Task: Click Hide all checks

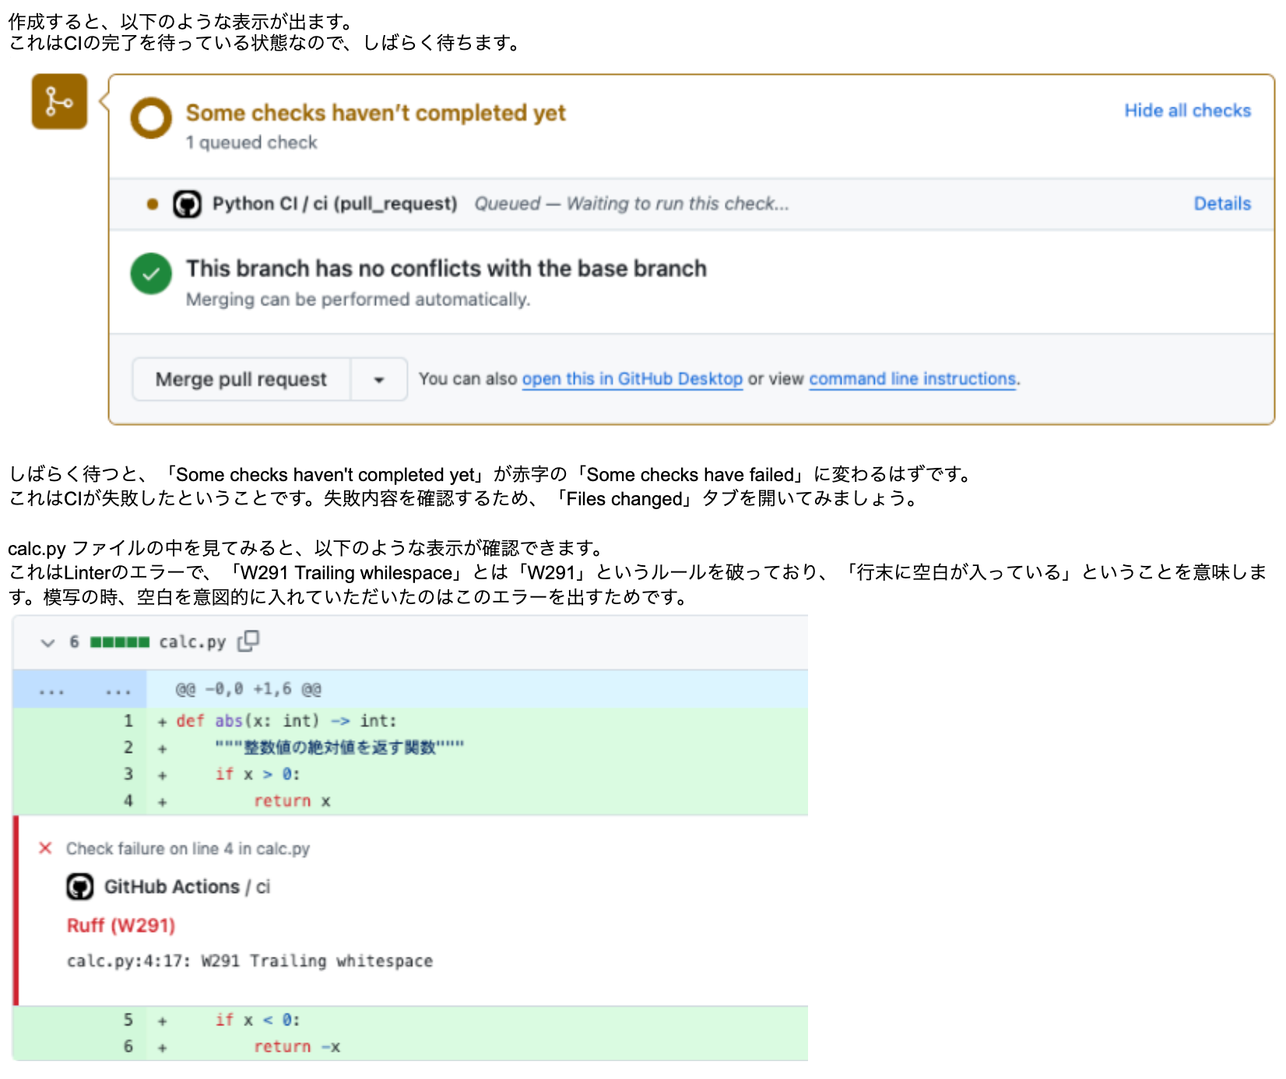Action: pos(1187,111)
